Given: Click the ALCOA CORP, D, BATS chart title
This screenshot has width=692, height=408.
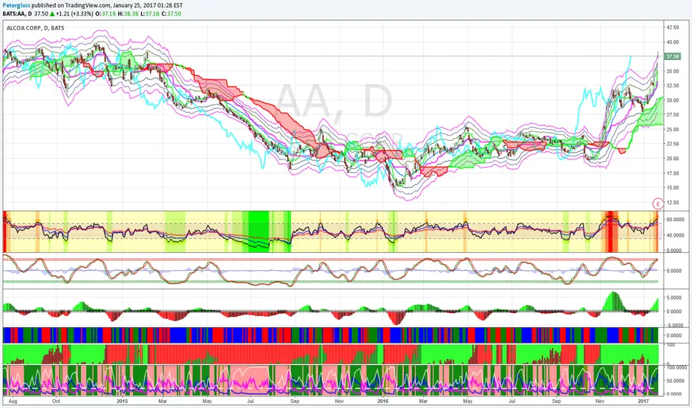Looking at the screenshot, I should [36, 27].
